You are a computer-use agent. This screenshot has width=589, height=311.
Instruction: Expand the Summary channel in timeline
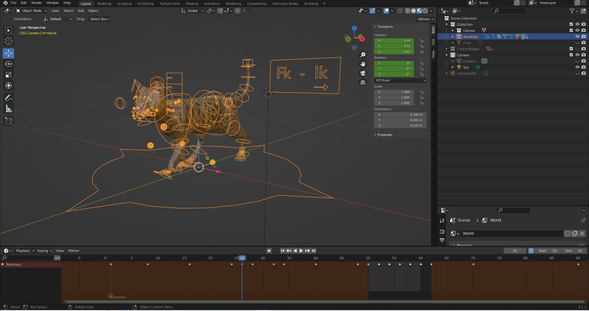[3, 264]
